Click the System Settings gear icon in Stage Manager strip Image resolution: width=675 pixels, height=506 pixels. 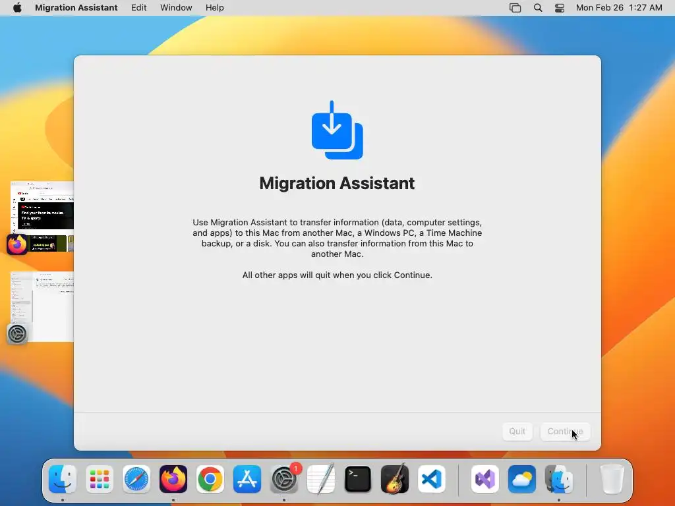17,334
